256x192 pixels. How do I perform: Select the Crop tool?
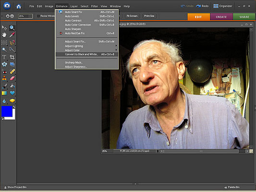coord(12,57)
